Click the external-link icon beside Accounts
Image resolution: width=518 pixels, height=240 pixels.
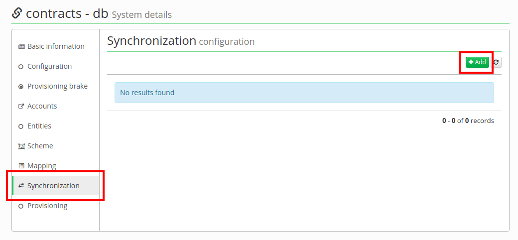tap(21, 106)
